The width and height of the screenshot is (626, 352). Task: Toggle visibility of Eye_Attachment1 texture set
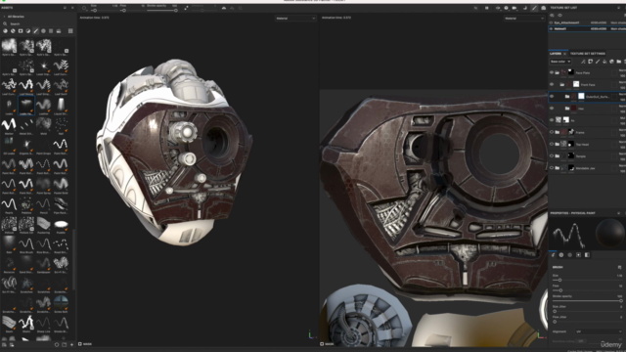click(552, 22)
